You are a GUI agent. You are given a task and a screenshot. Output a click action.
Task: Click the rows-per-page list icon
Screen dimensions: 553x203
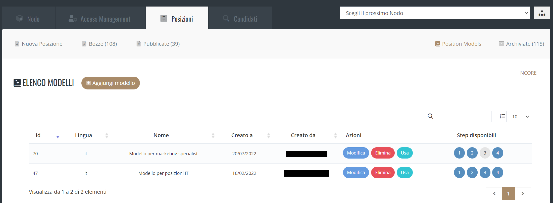tap(502, 116)
